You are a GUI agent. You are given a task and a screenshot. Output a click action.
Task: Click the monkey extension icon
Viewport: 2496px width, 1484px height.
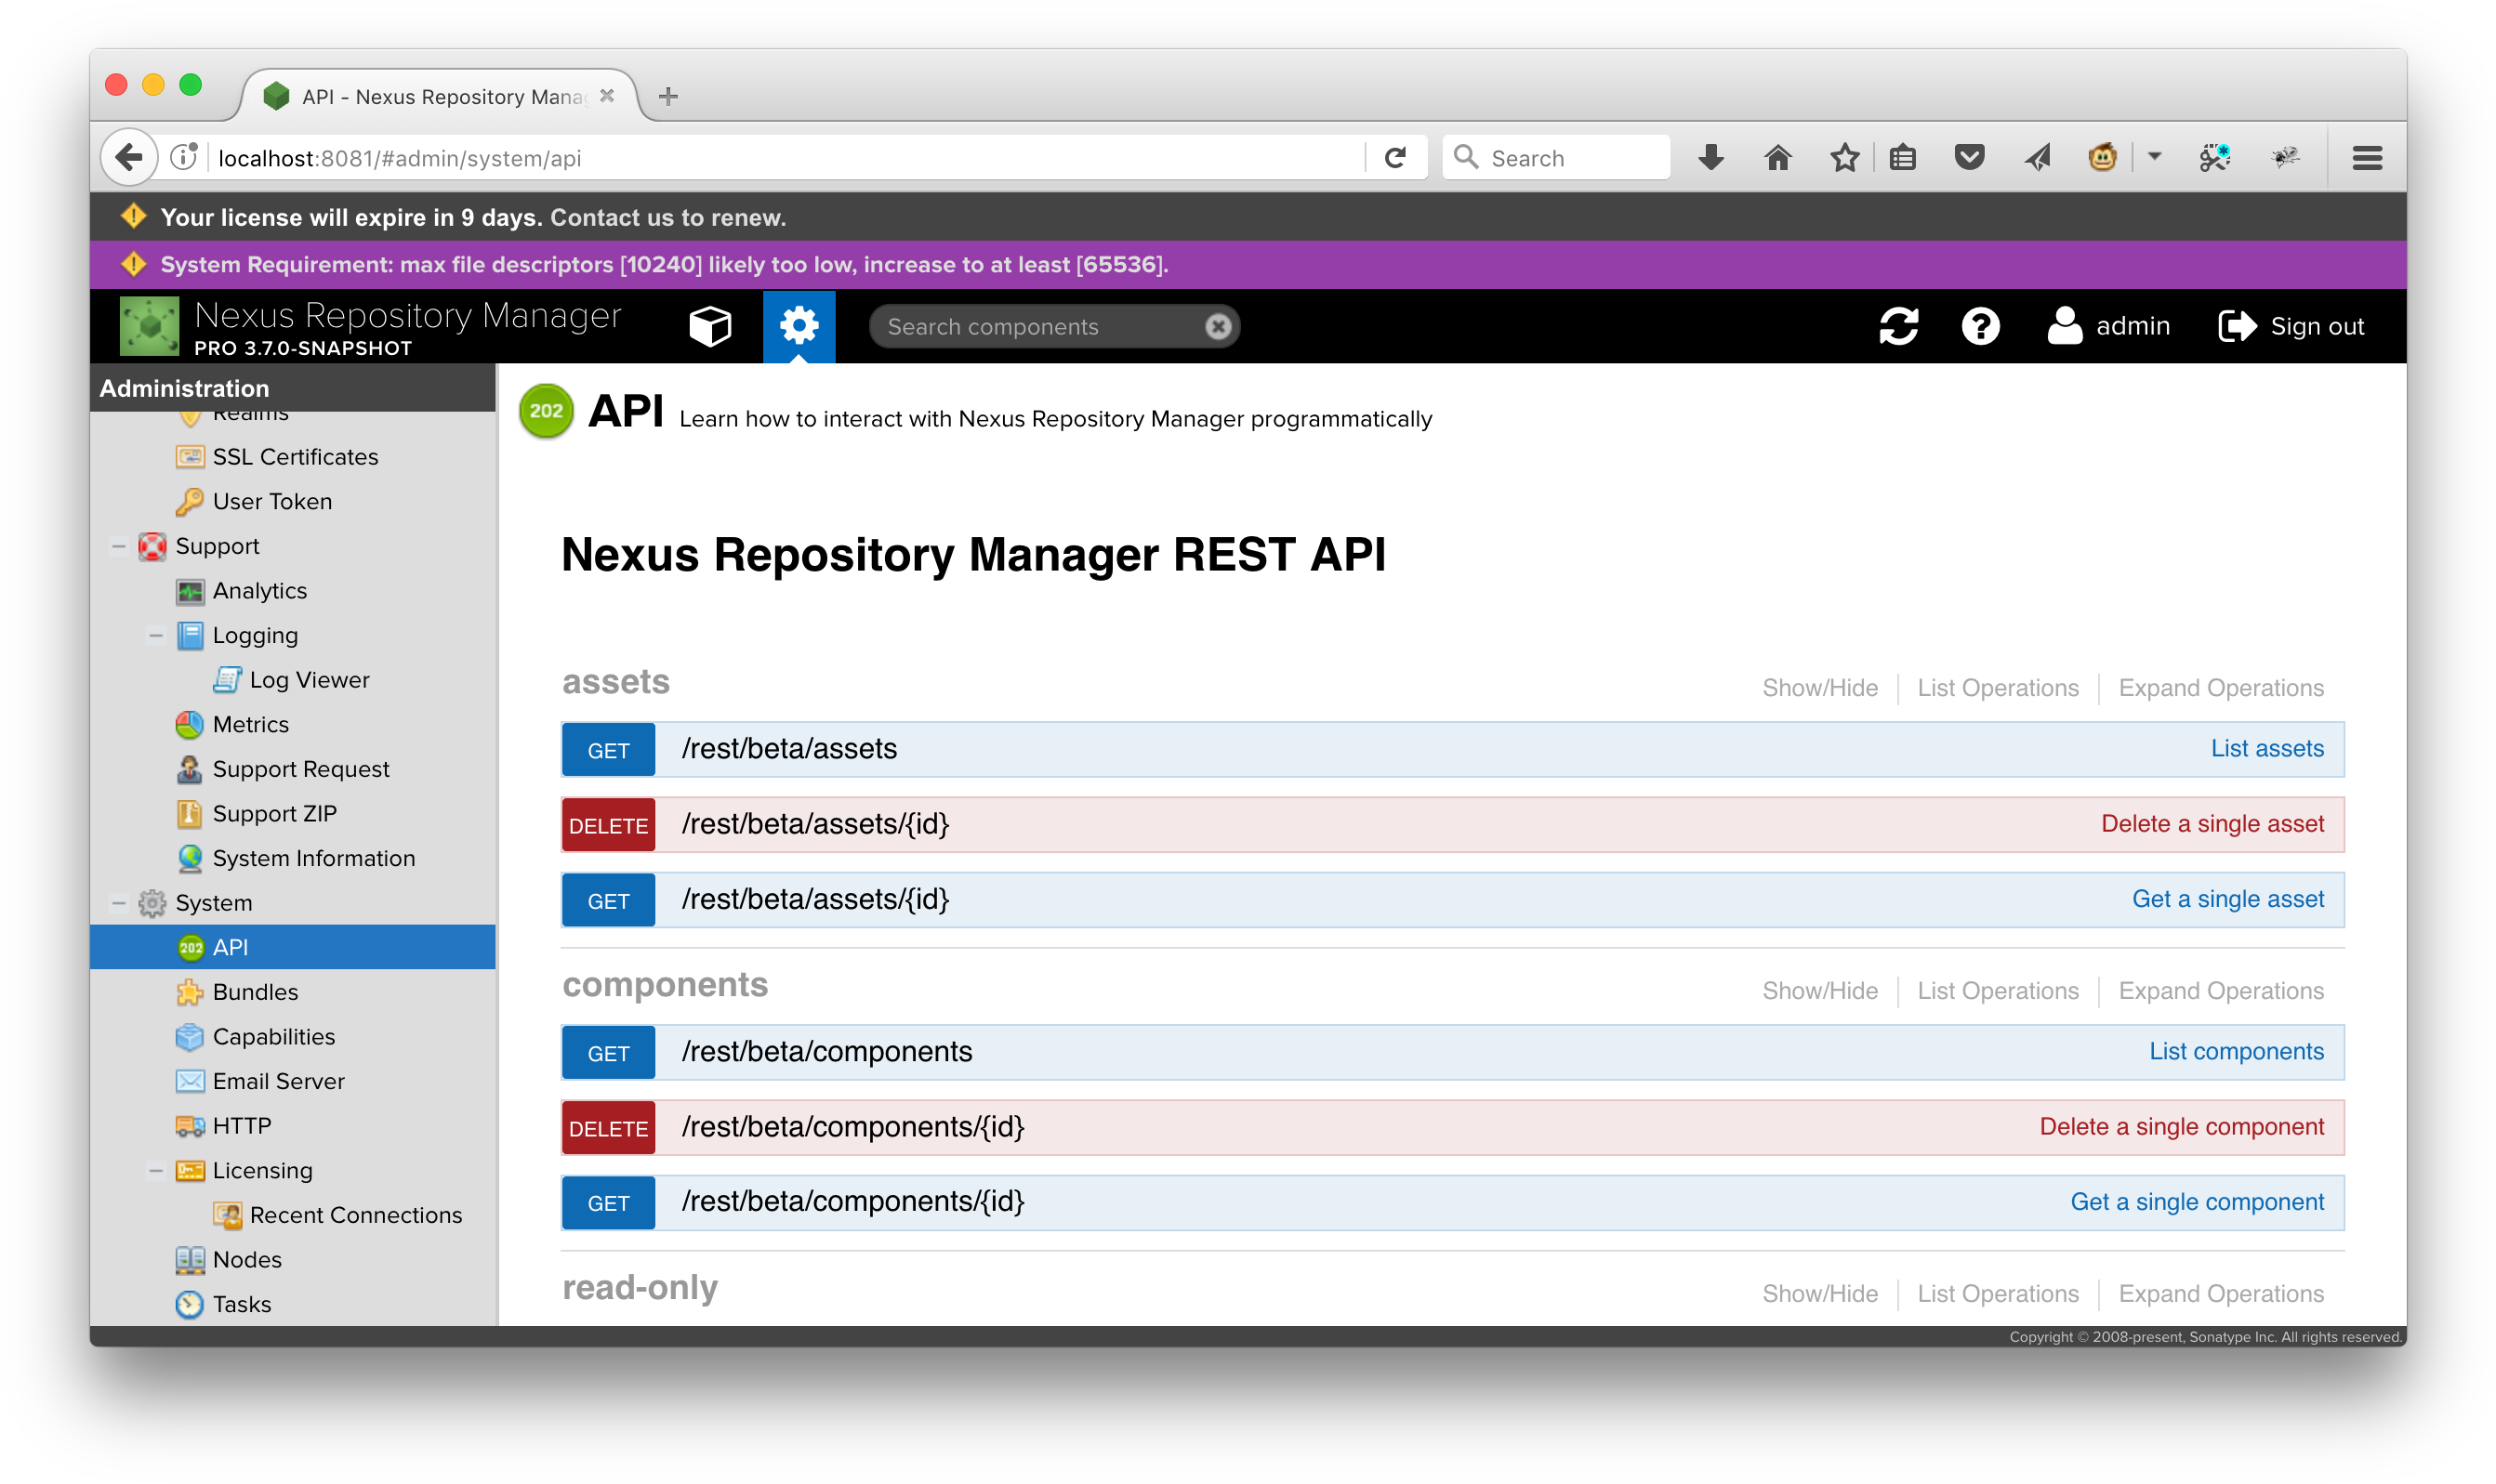point(2102,158)
